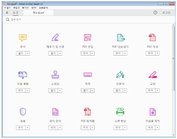Select the 스캔 향상 scanner icon
This screenshot has width=177, height=139.
point(120,112)
